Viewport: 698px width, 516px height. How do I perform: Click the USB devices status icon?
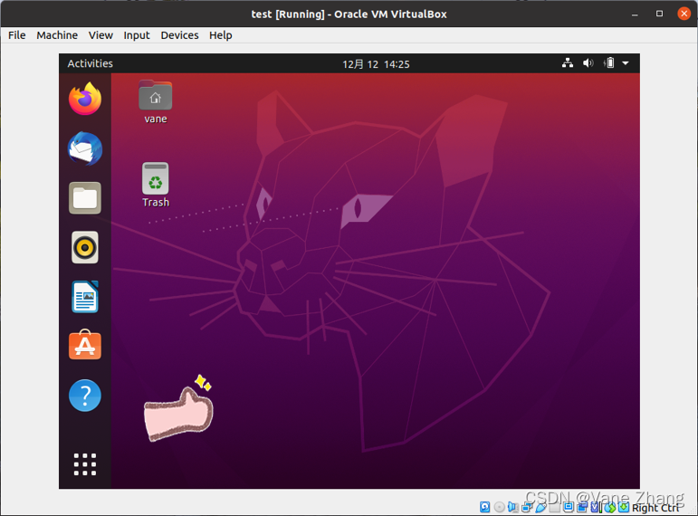pyautogui.click(x=540, y=507)
